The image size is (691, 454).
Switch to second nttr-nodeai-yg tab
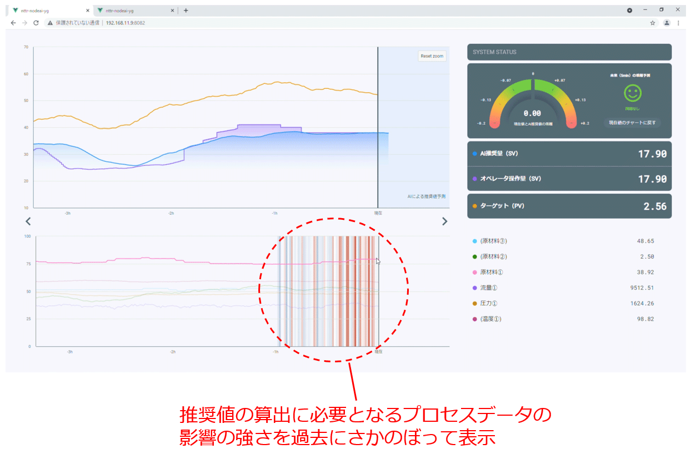(137, 10)
